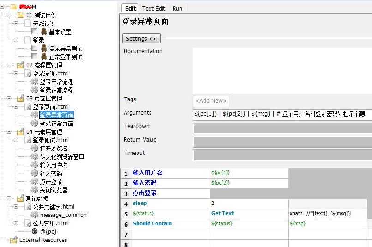Collapse the root COM tree node
372x247 pixels.
point(2,6)
